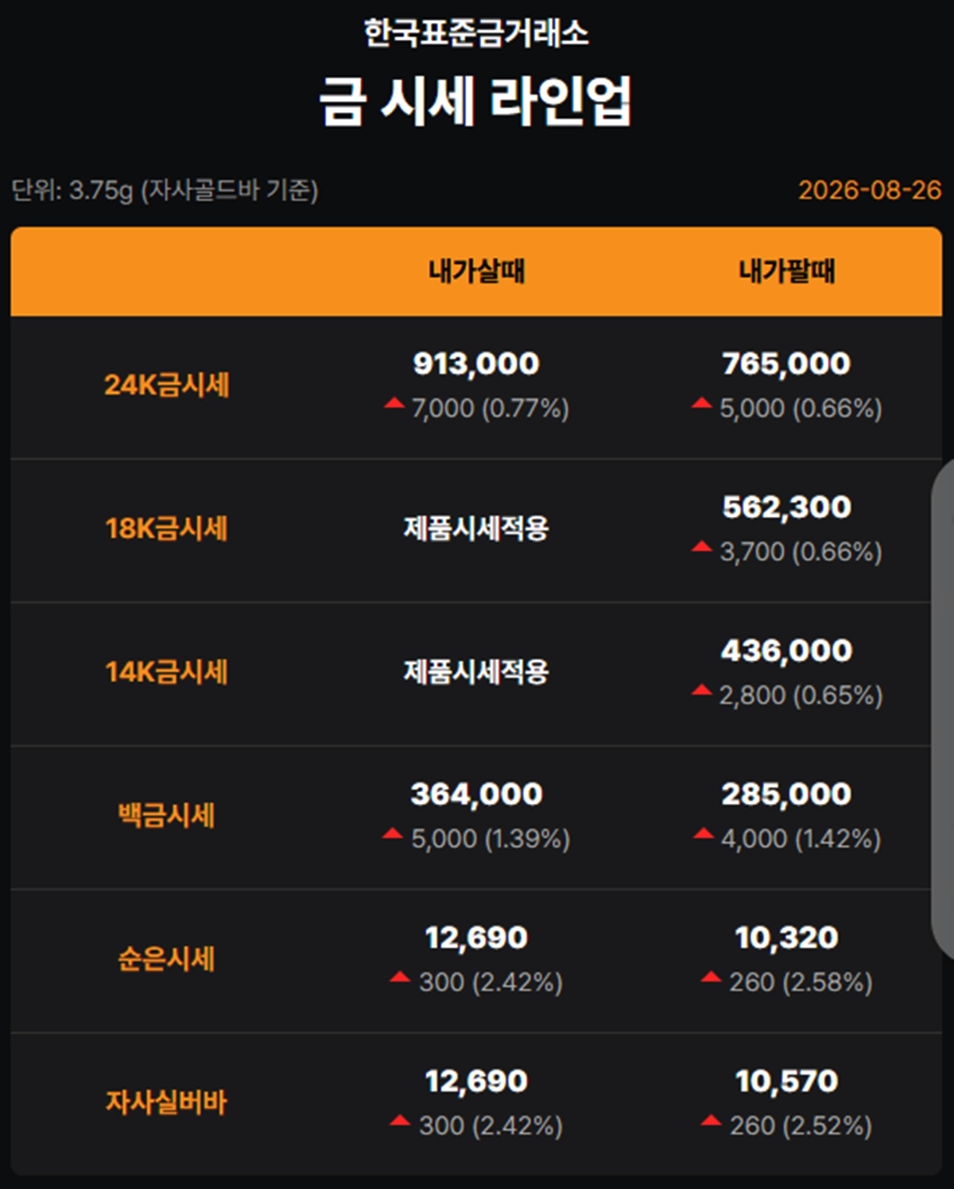This screenshot has width=954, height=1189.
Task: Click the red up-arrow beside 7,000 (0.77%)
Action: pyautogui.click(x=394, y=404)
